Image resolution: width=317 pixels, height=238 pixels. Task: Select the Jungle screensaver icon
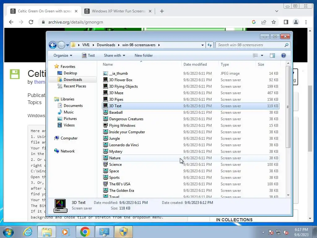coord(105,138)
